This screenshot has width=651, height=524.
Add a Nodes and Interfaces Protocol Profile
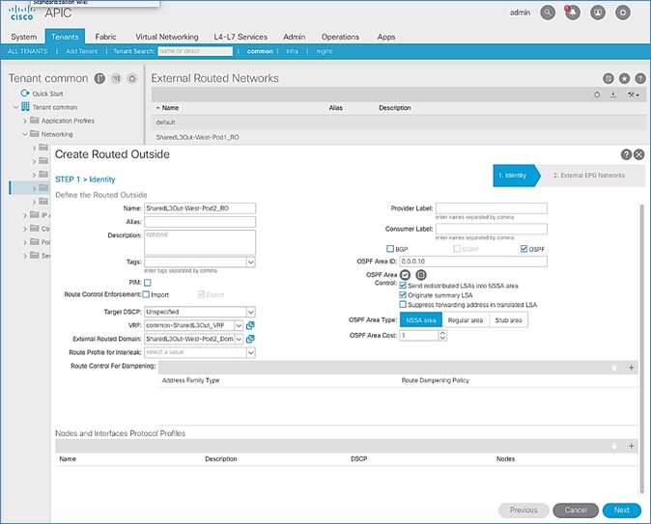click(631, 446)
